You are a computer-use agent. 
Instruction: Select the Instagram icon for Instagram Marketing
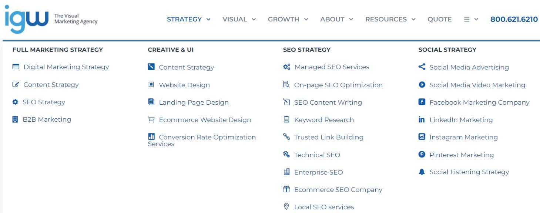(x=422, y=137)
